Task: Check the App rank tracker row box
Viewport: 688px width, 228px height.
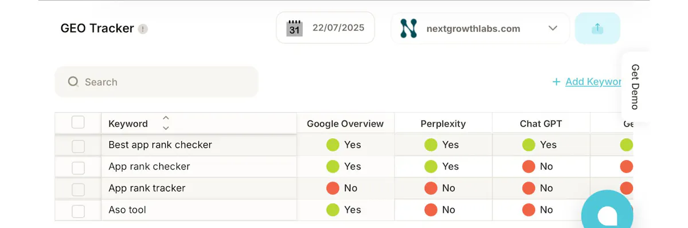Action: coord(78,190)
